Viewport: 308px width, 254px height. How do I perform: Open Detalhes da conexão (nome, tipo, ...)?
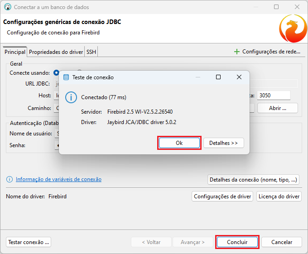253,180
